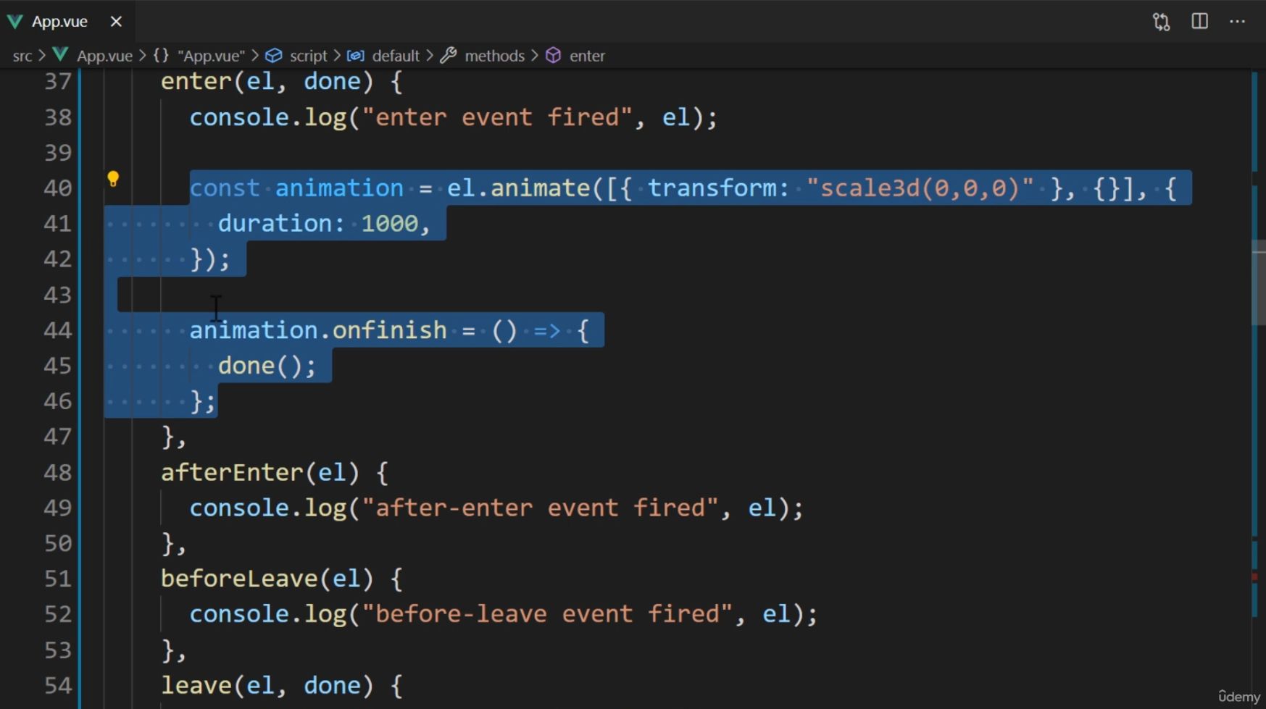This screenshot has width=1266, height=709.
Task: Click "enter event fired" string
Action: click(x=497, y=117)
